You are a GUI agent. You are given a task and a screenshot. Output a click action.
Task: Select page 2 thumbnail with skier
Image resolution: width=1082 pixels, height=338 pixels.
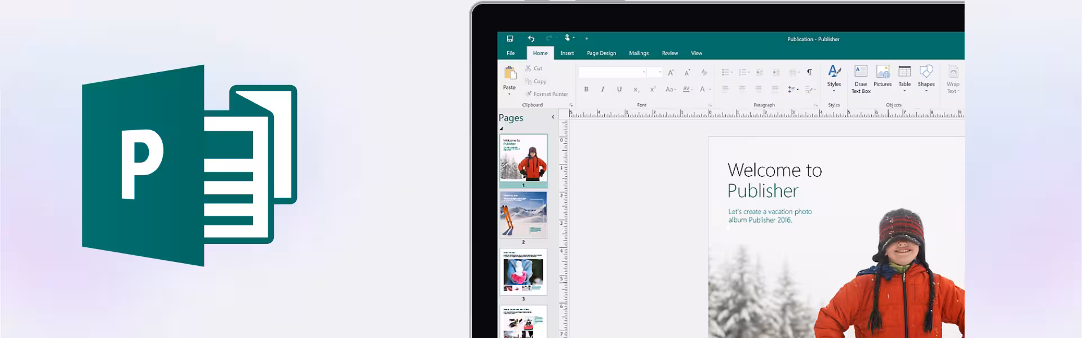coord(523,215)
